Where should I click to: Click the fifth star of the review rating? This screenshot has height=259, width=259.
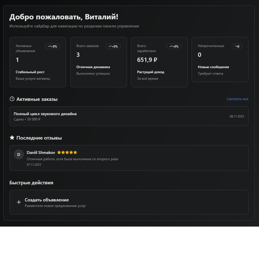[75, 152]
